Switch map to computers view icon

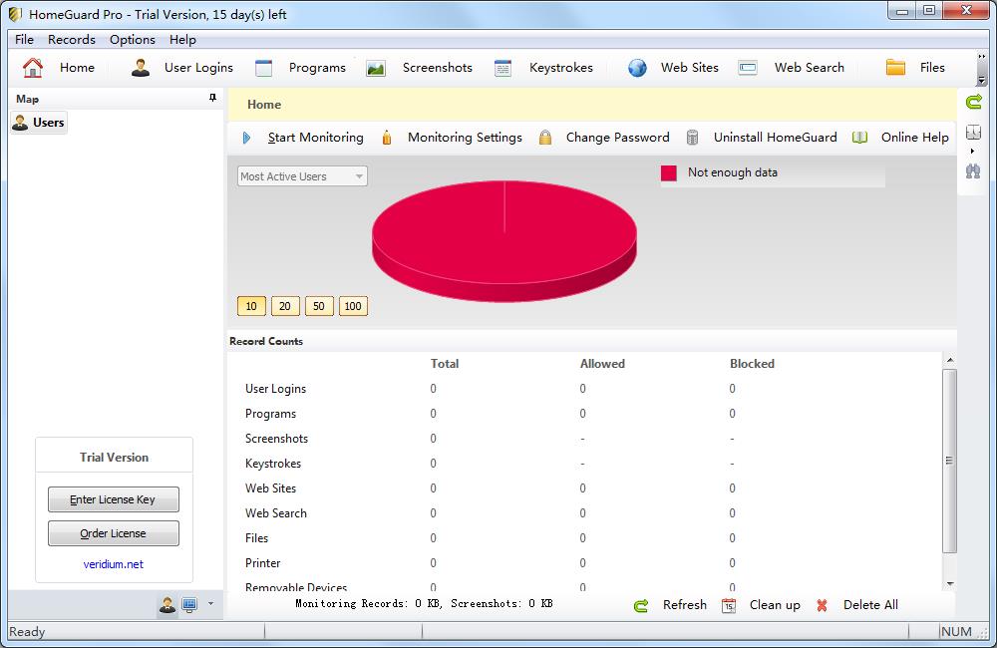189,604
